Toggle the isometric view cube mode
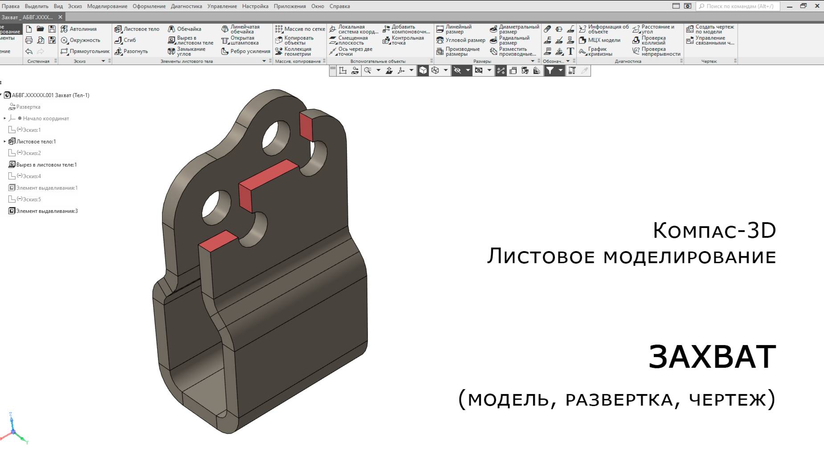824x463 pixels. click(x=424, y=70)
